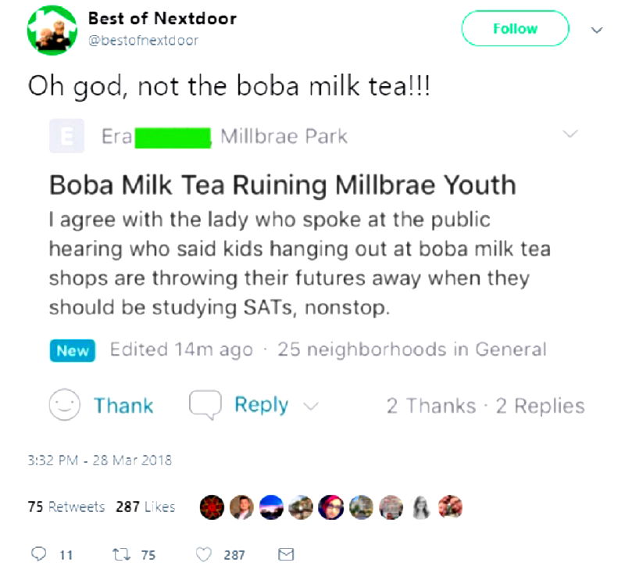This screenshot has height=584, width=625.
Task: Click the reply speech bubble icon
Action: tap(40, 554)
